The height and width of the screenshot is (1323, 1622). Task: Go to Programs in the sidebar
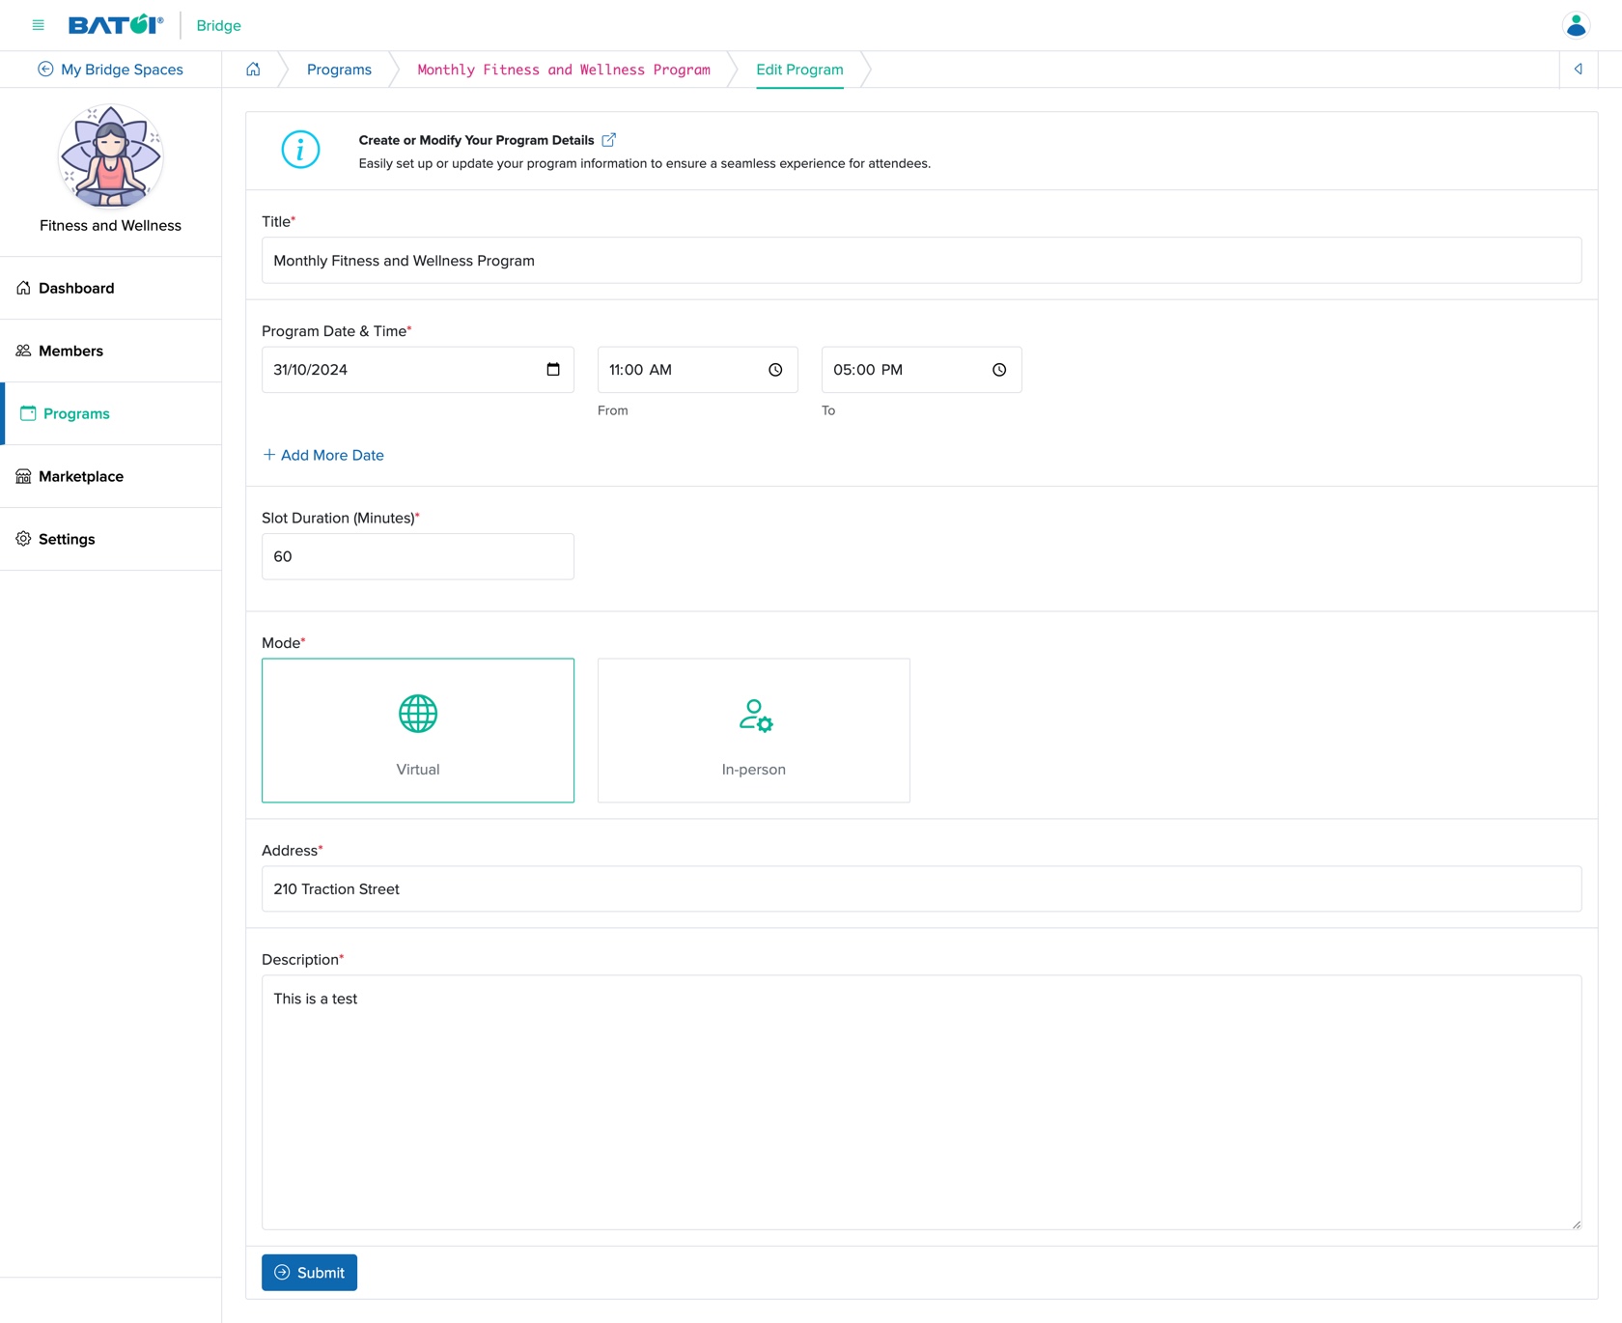111,413
